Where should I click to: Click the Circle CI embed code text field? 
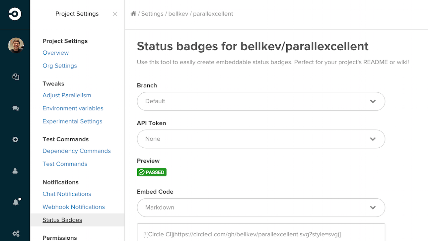(x=261, y=232)
